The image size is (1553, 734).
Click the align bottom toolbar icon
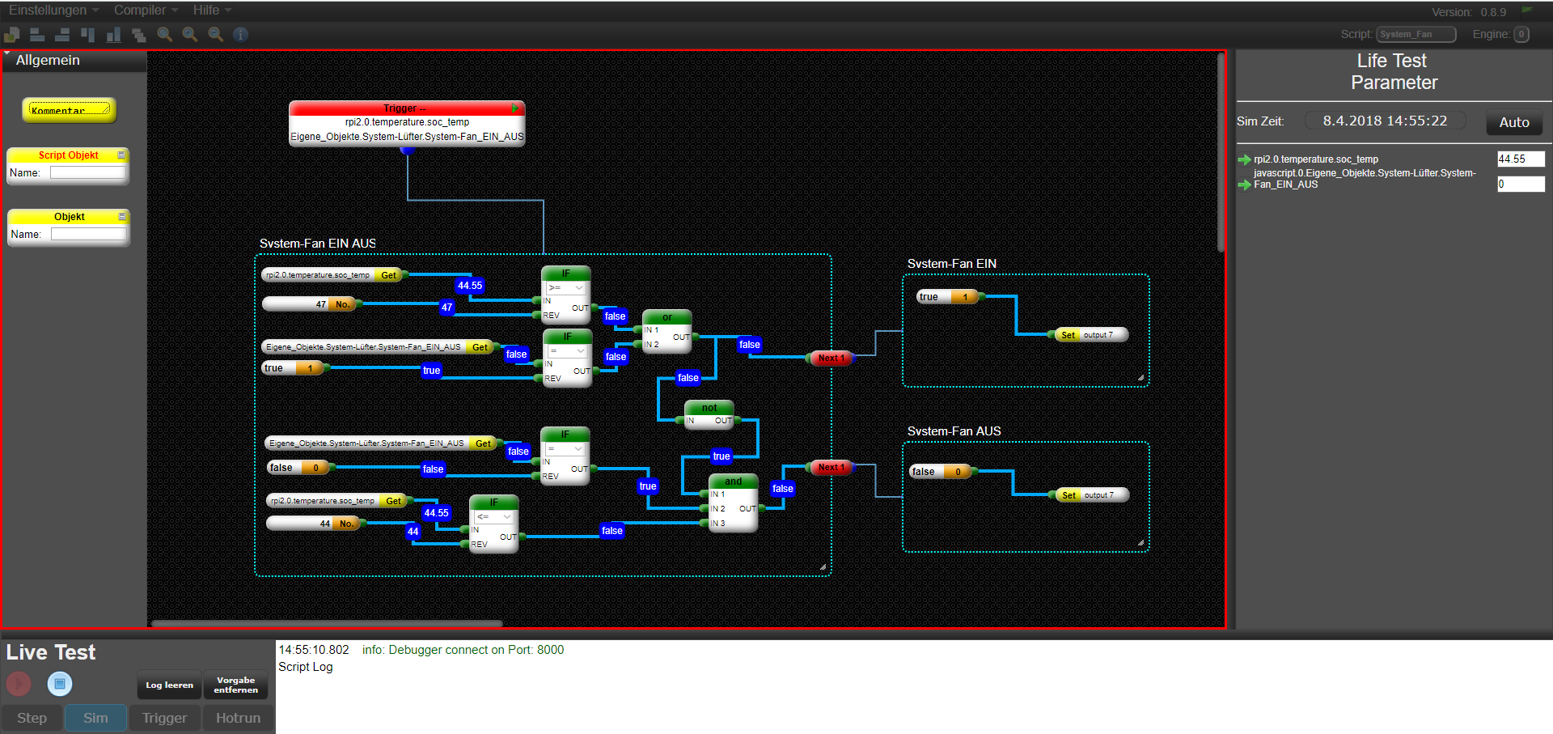click(x=113, y=34)
